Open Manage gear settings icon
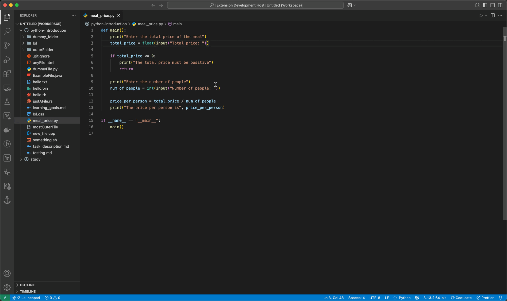Image resolution: width=507 pixels, height=301 pixels. tap(7, 287)
